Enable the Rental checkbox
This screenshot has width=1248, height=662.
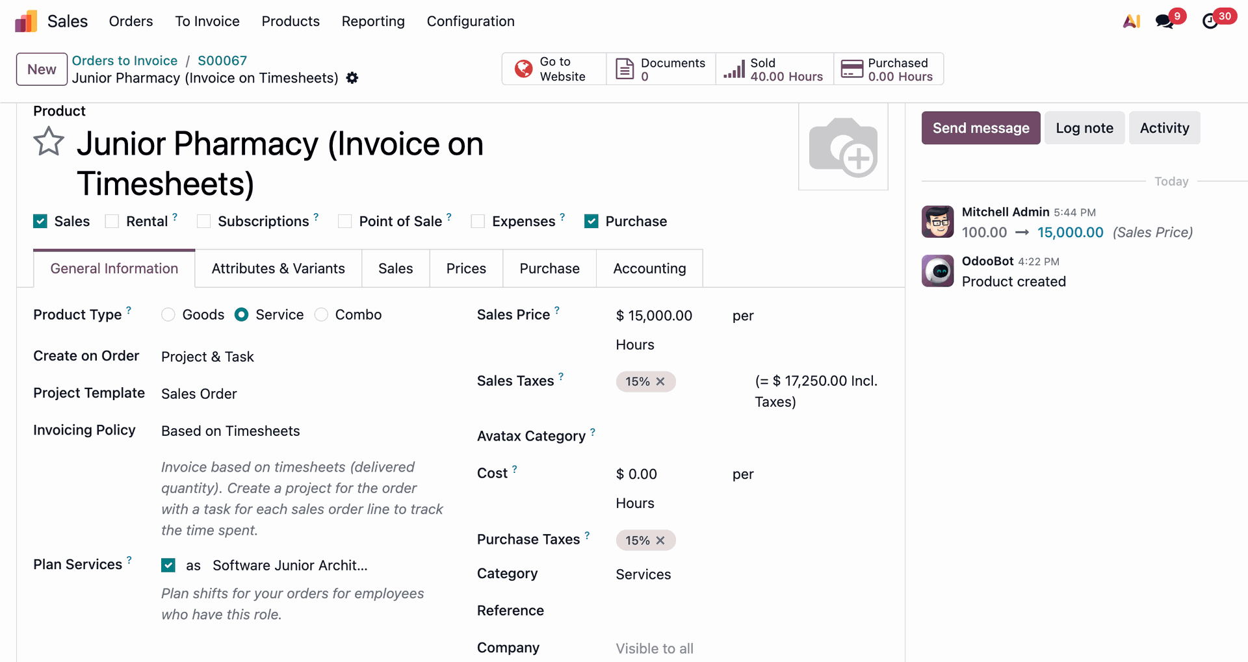click(x=112, y=222)
